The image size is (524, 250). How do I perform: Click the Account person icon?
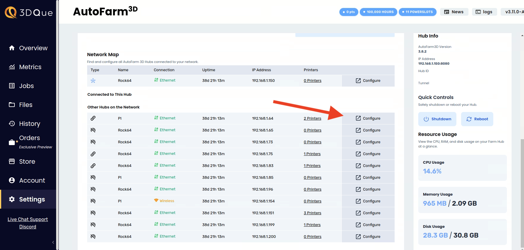tap(12, 180)
